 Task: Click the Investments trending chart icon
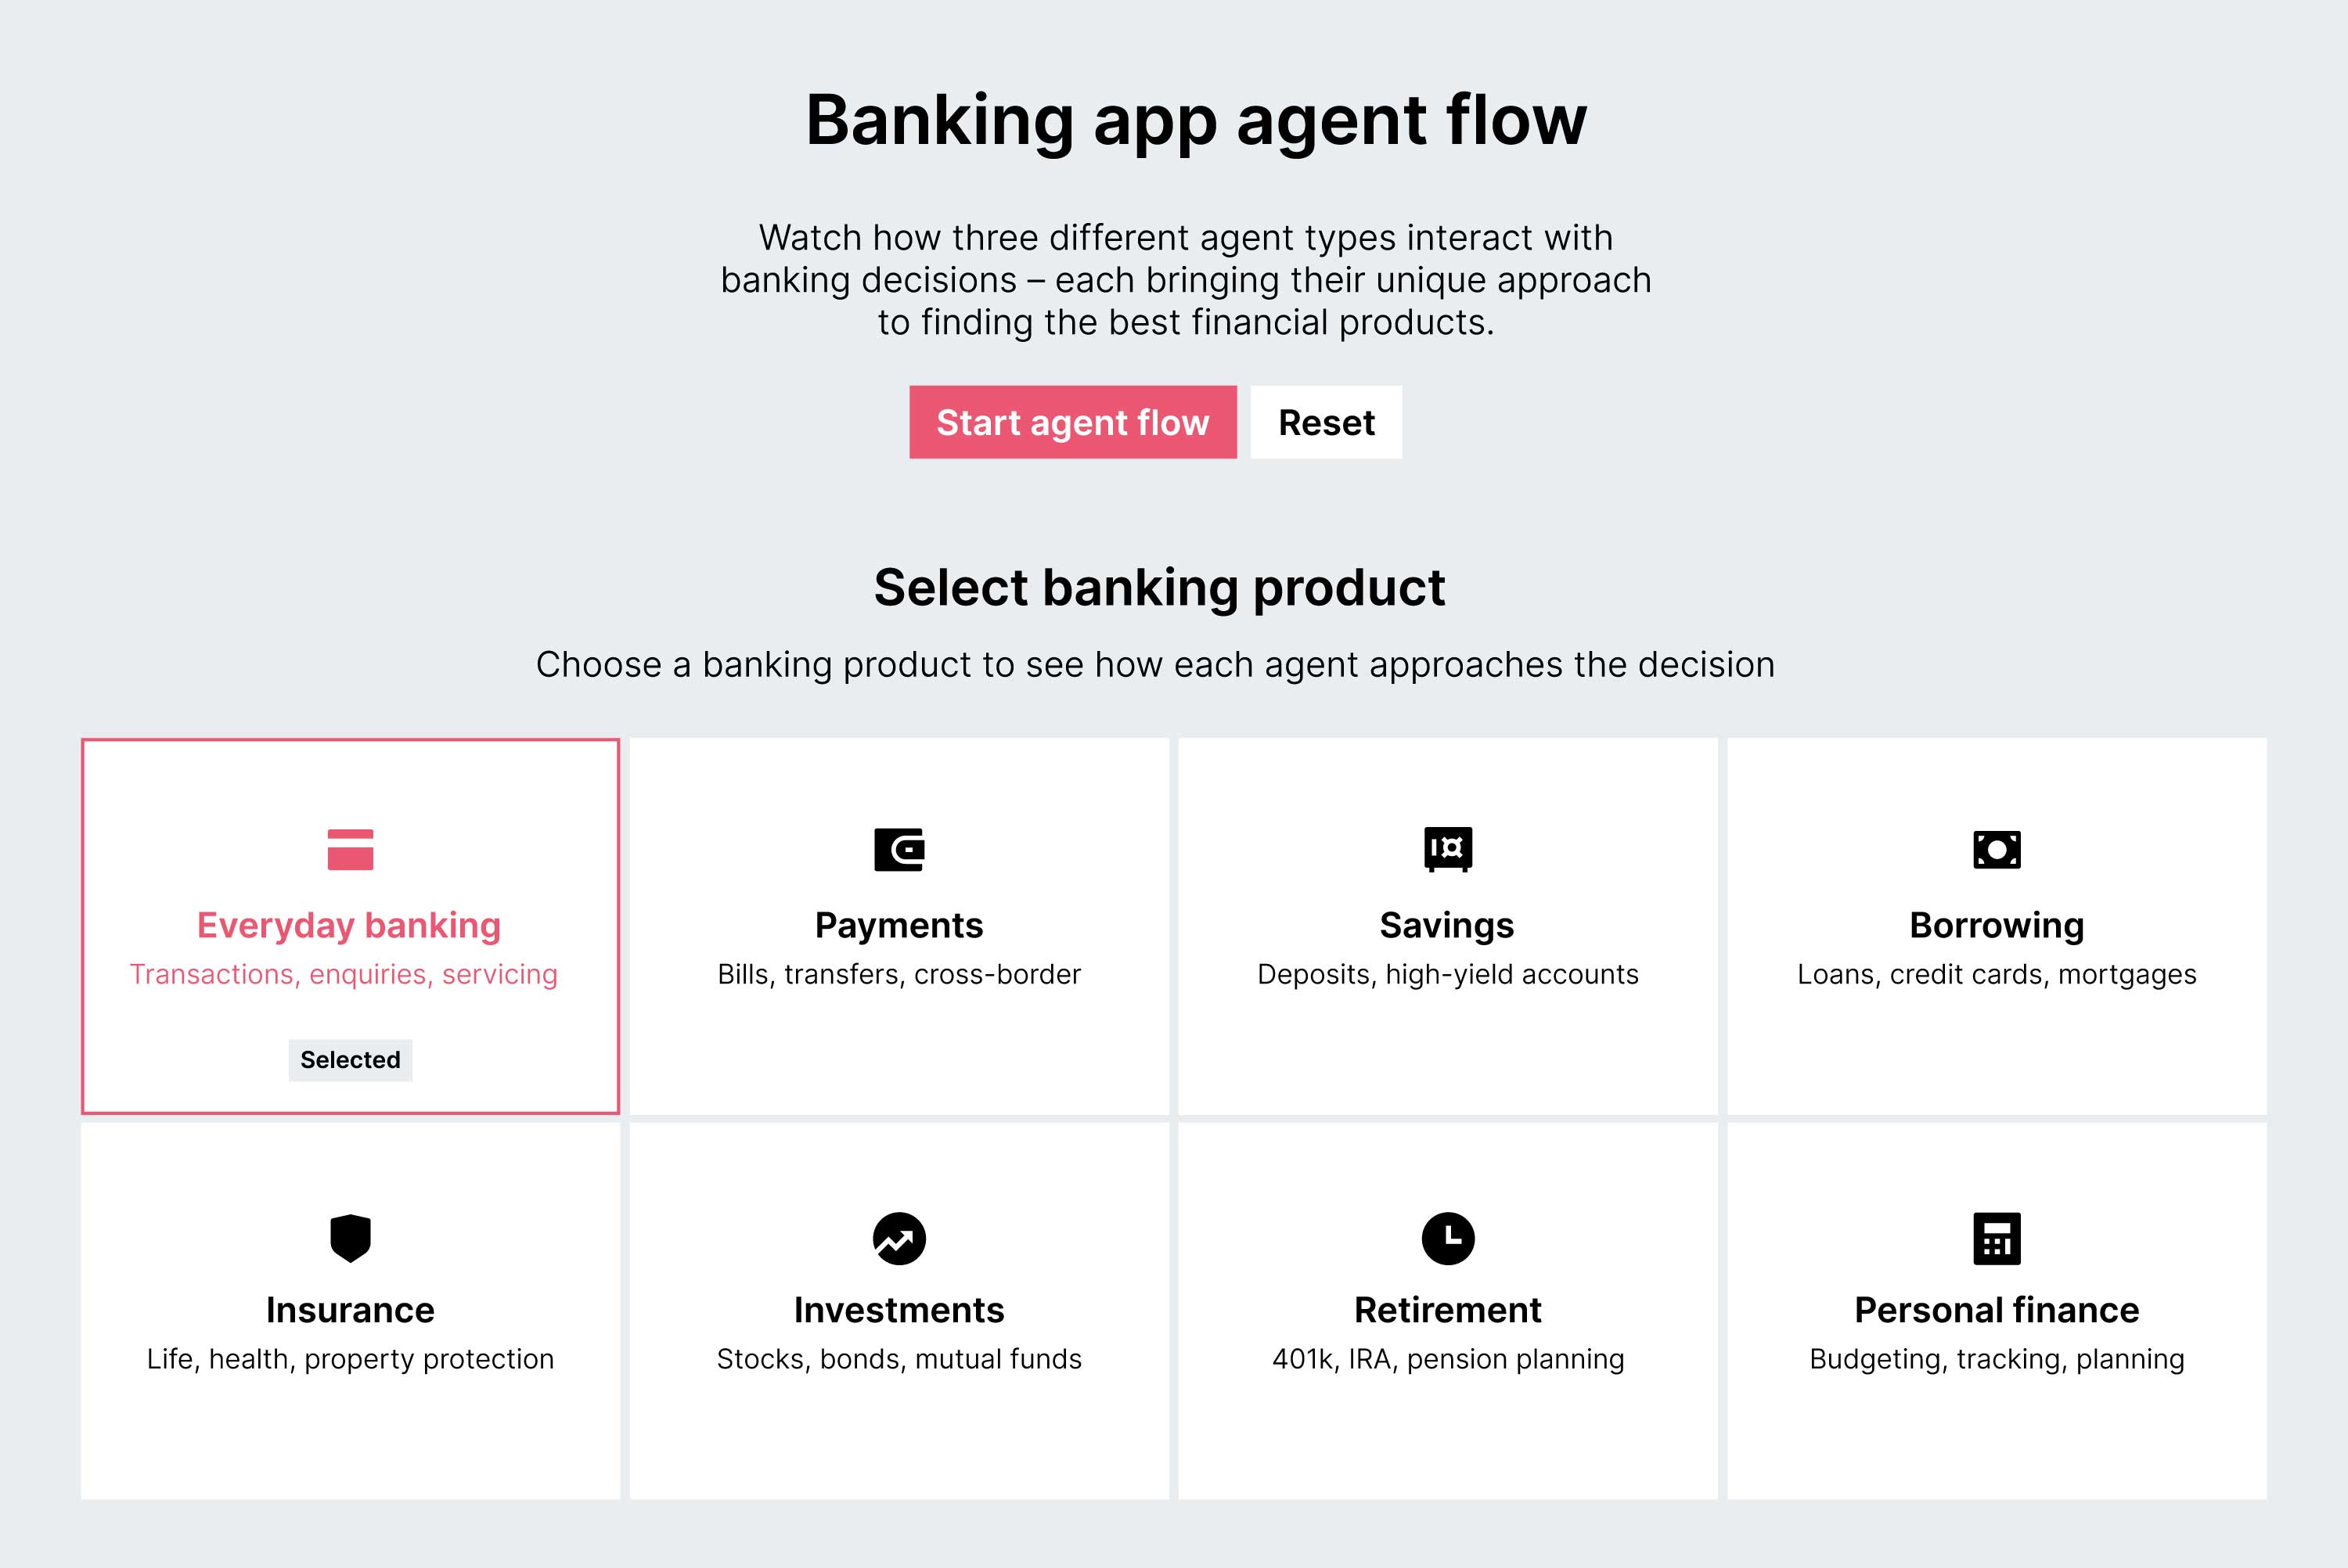tap(899, 1238)
